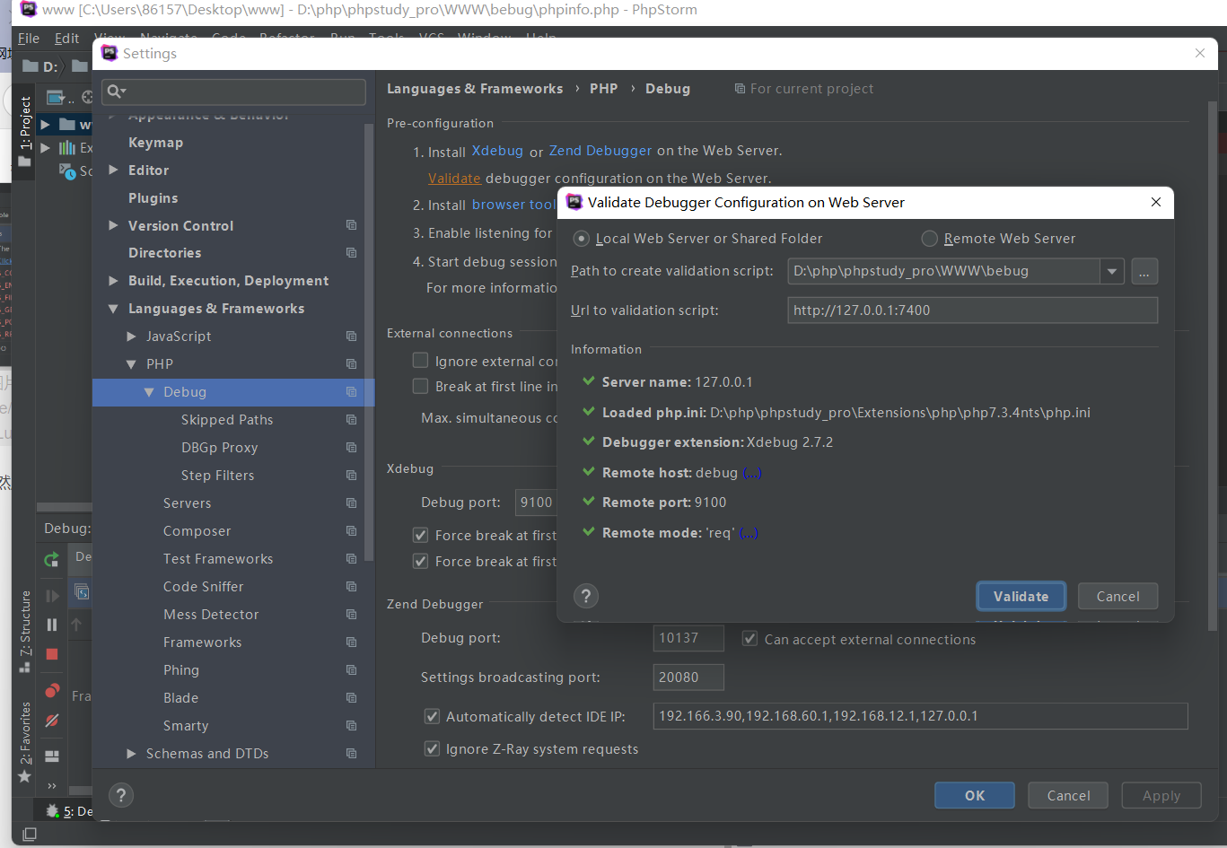The image size is (1227, 848).
Task: Click the Validate button in the dialog
Action: [1021, 596]
